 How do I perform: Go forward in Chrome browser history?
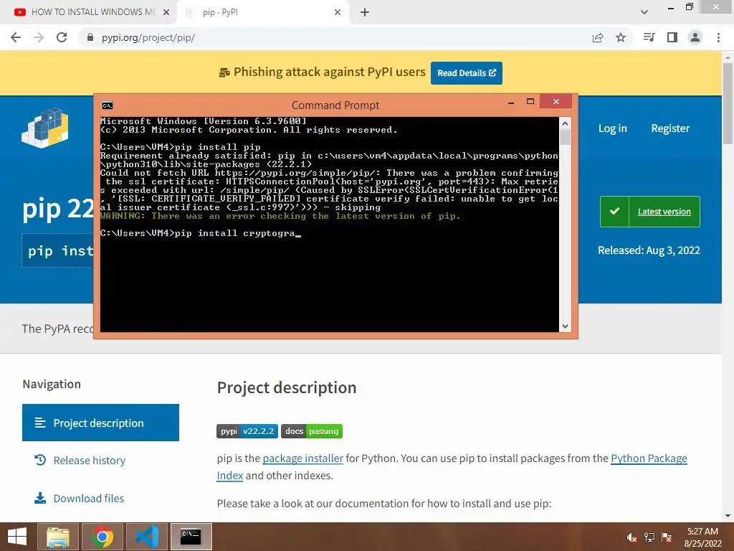coord(39,37)
